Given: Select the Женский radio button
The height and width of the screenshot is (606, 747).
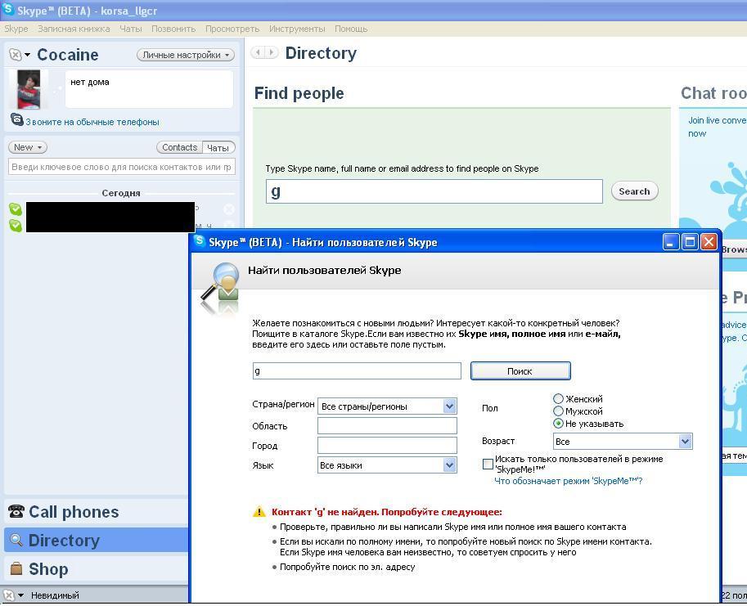Looking at the screenshot, I should pyautogui.click(x=558, y=399).
